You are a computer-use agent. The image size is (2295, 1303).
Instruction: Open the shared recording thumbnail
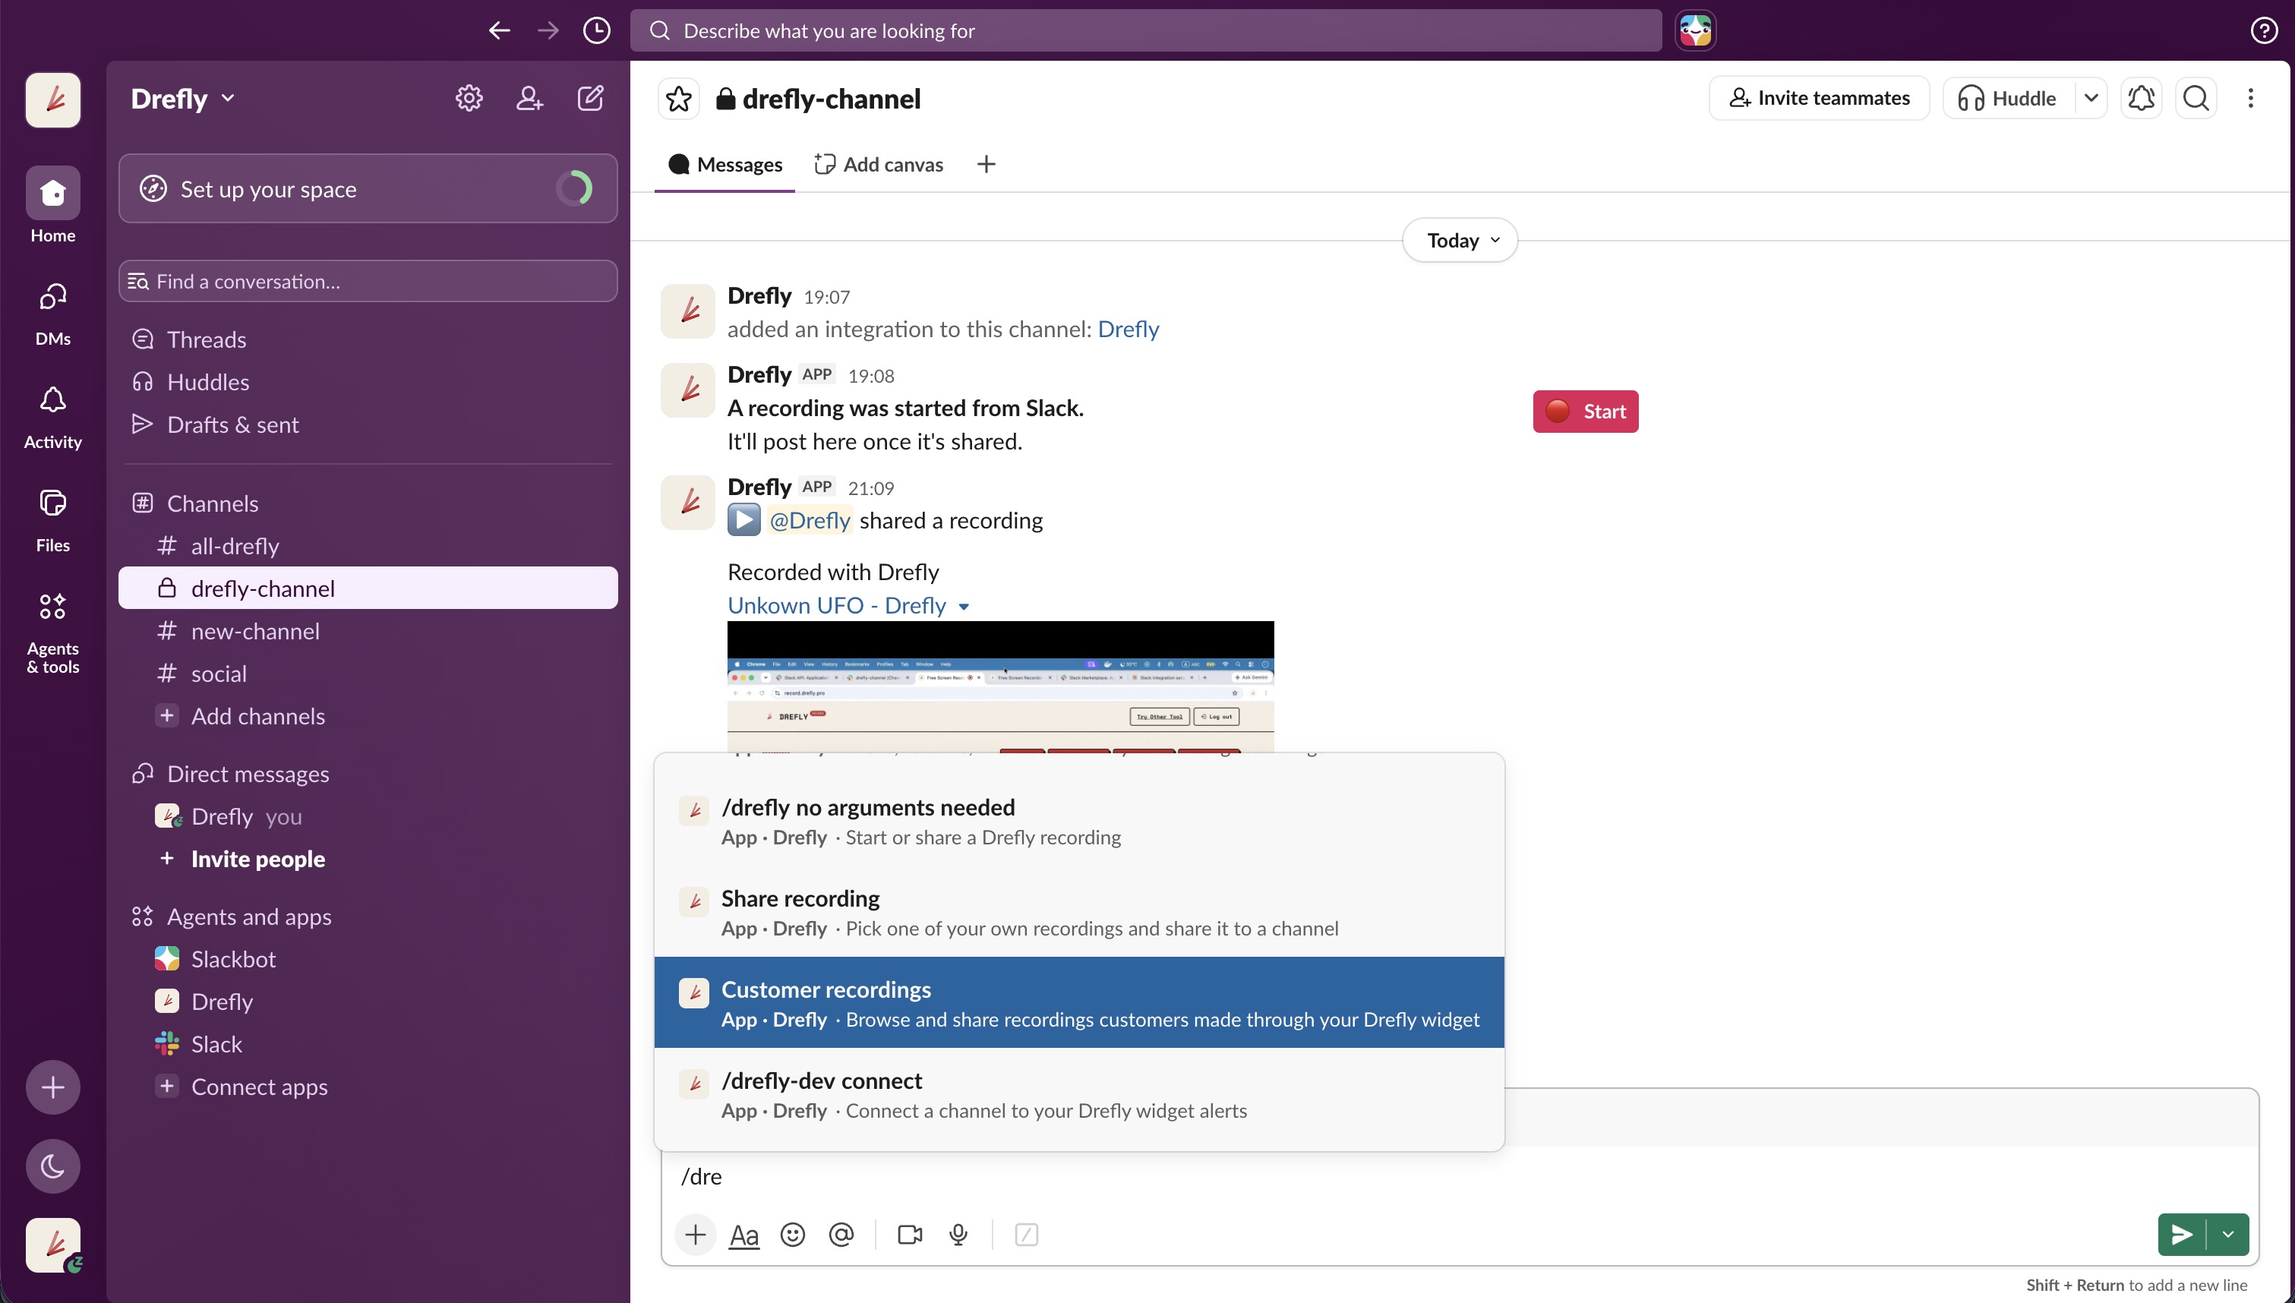click(x=1000, y=686)
